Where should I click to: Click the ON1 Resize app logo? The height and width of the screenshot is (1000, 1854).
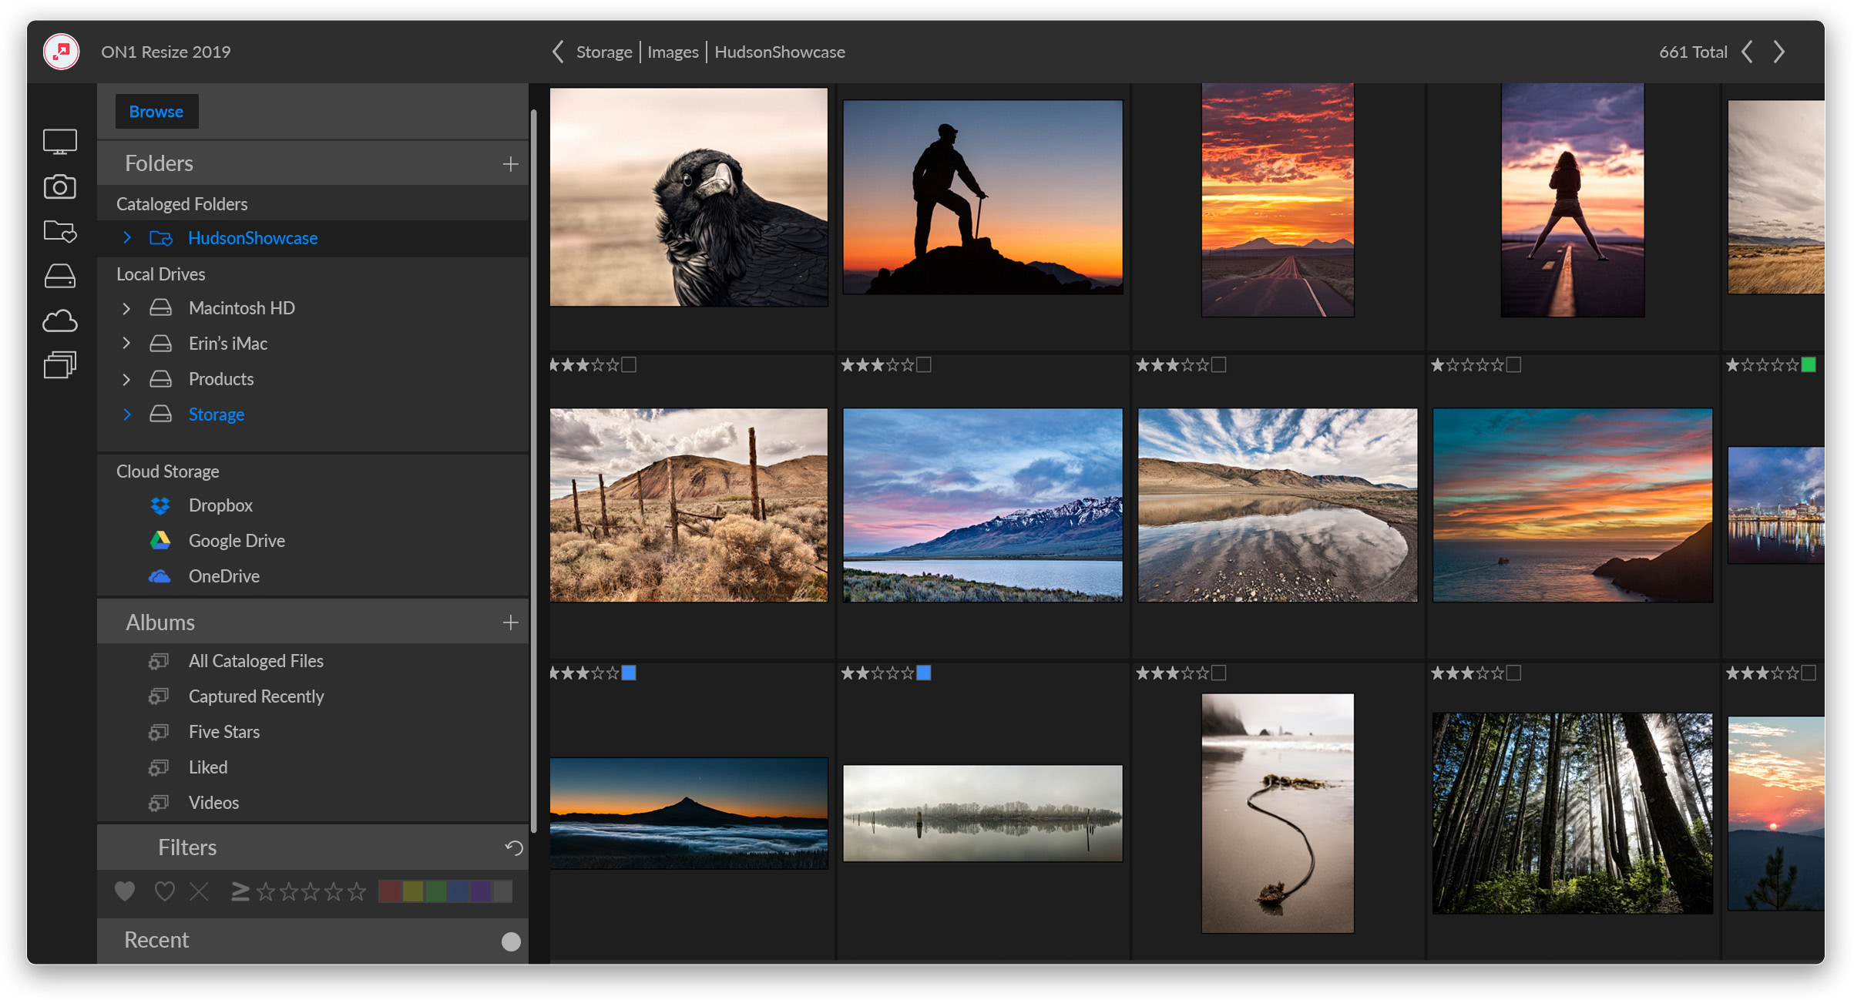62,52
